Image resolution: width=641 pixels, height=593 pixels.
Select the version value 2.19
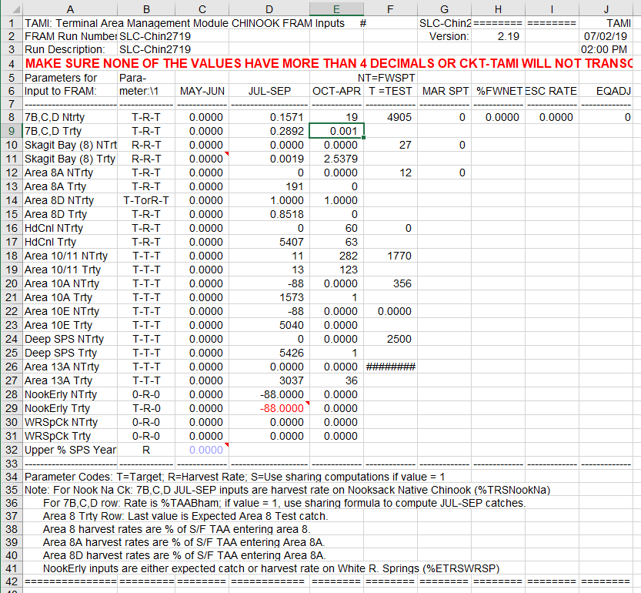(x=499, y=36)
